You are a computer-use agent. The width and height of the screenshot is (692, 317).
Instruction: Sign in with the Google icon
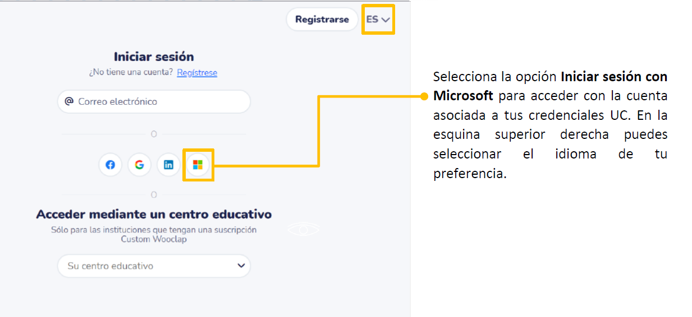[x=139, y=165]
